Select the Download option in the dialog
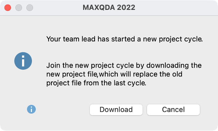 point(116,110)
